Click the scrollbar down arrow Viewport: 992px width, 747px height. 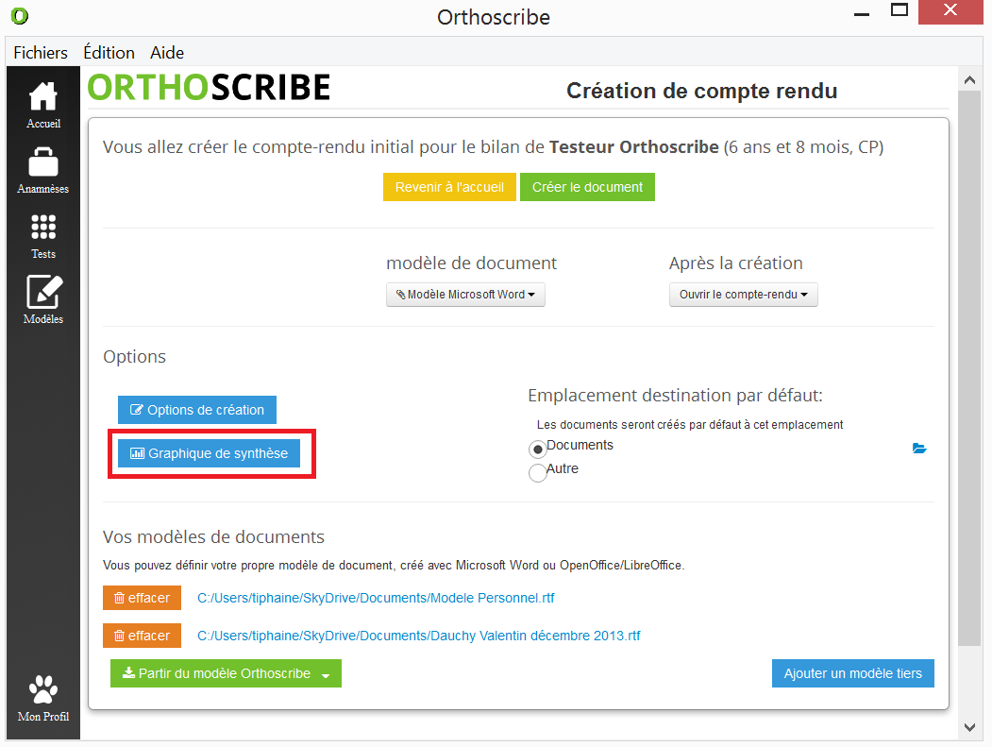969,726
